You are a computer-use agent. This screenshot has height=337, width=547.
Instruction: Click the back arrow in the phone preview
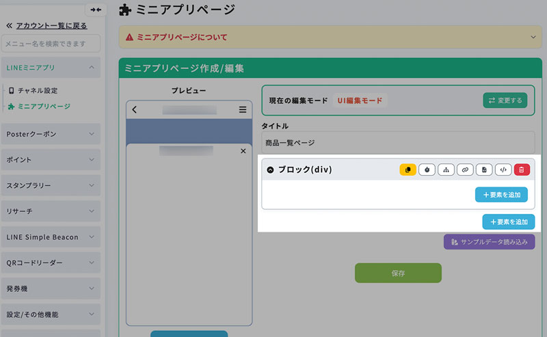(x=135, y=109)
